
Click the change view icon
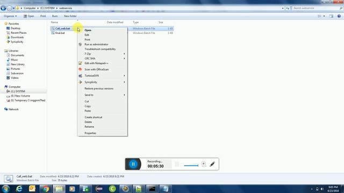(319, 16)
